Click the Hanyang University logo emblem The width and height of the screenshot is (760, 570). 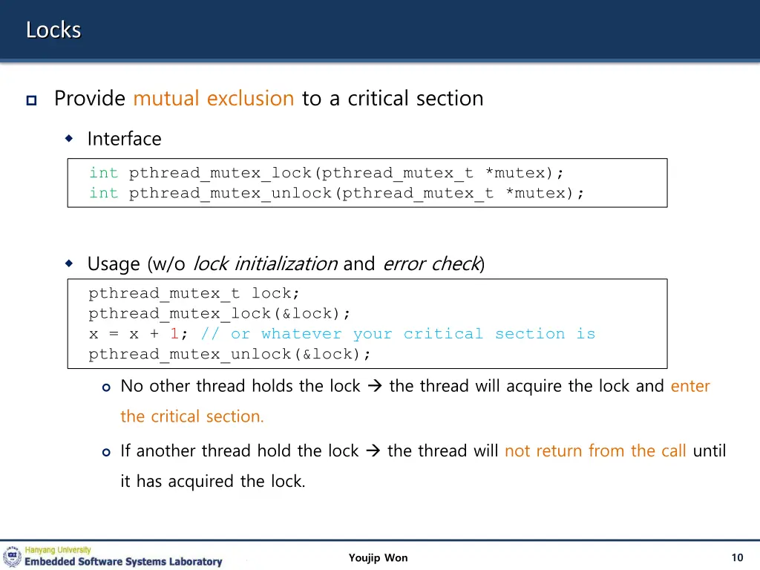12,557
